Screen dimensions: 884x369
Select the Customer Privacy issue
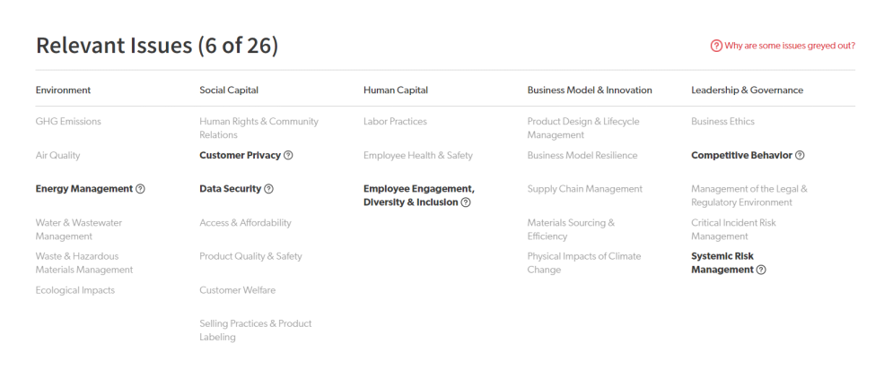coord(241,155)
